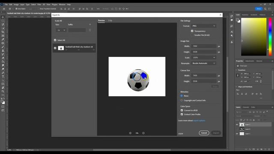Select the Clone Stamp tool
The image size is (274, 154).
3,50
